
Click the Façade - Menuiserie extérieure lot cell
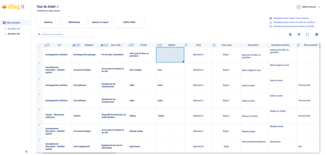58,116
